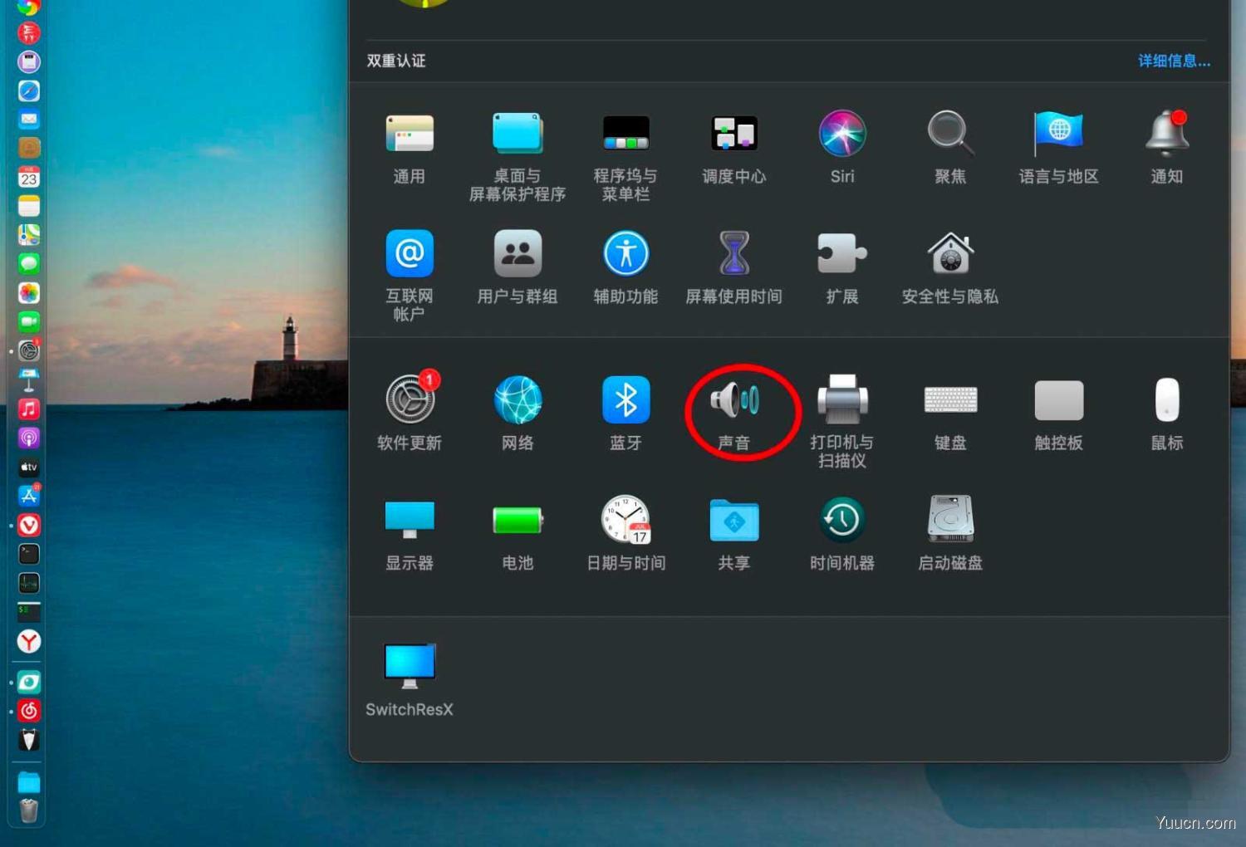Open Photos from the Dock
1246x847 pixels.
(x=29, y=293)
